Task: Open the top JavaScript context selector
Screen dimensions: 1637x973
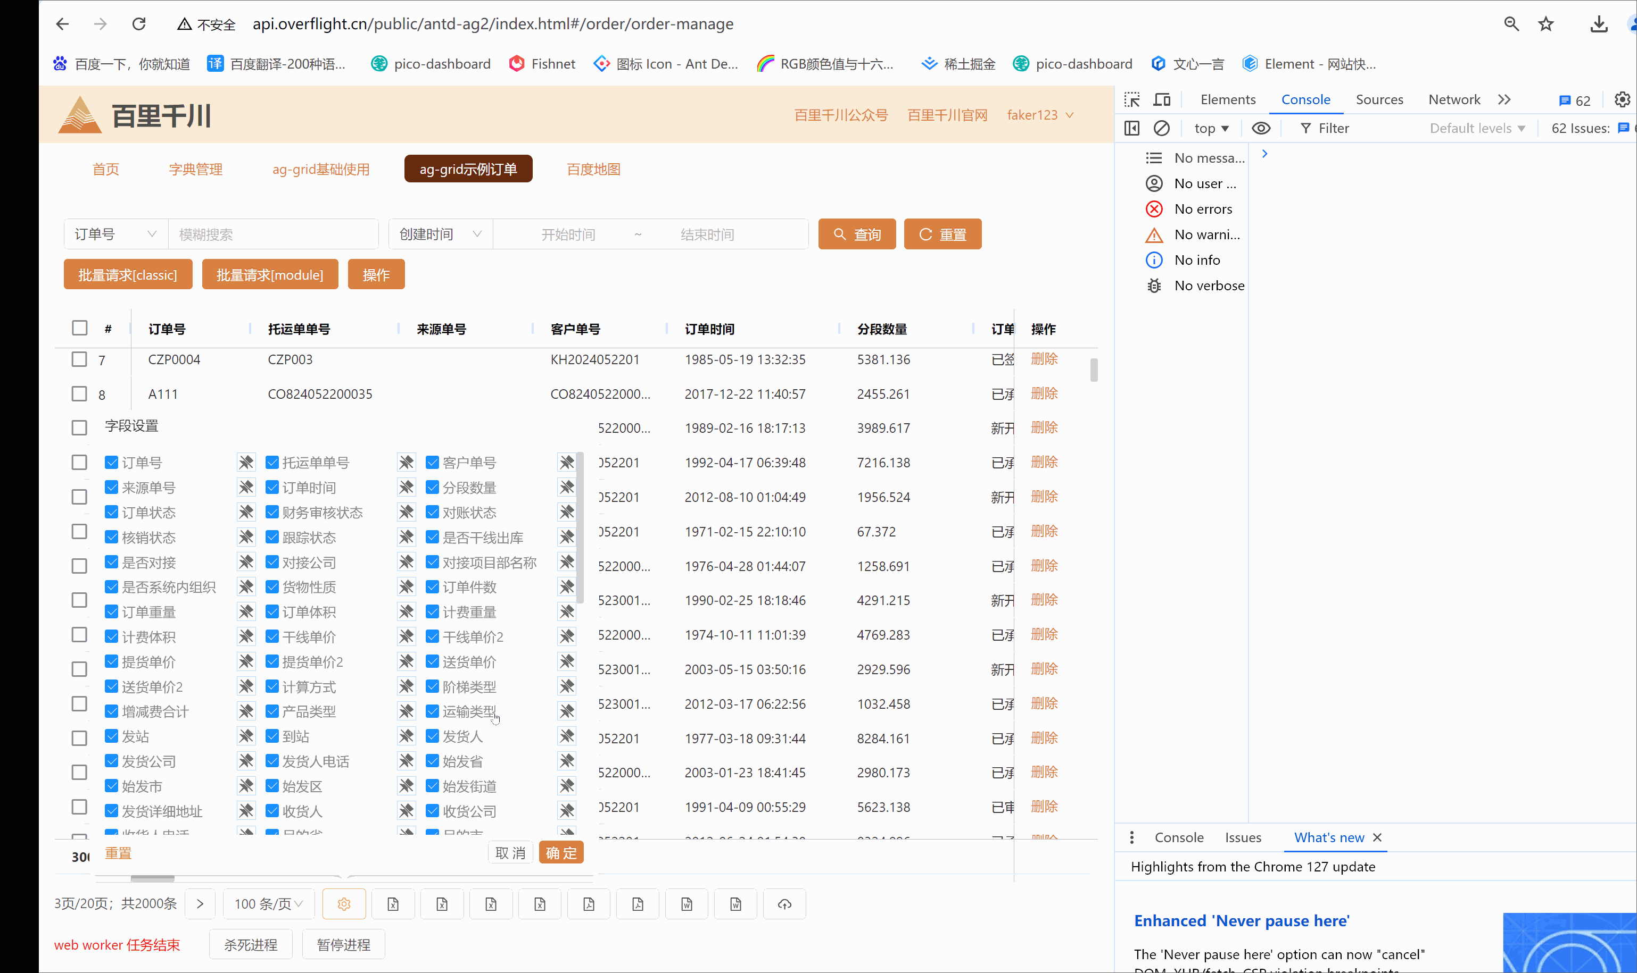Action: pyautogui.click(x=1211, y=128)
